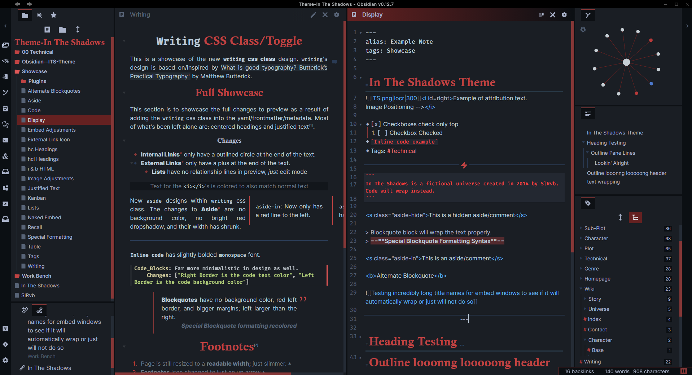Open more options for Writing pane
Screen dimensions: 692x375
(337, 15)
